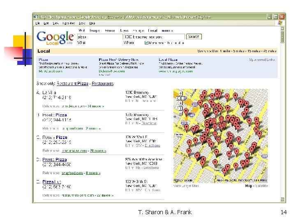Focus the Where field with the Broadway address

pyautogui.click(x=154, y=37)
